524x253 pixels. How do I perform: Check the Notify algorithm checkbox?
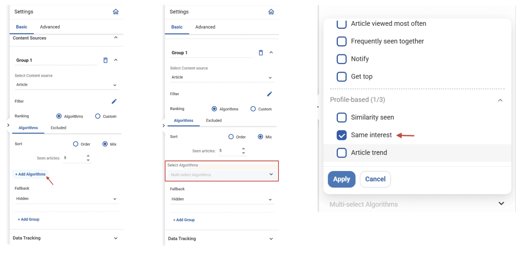342,58
